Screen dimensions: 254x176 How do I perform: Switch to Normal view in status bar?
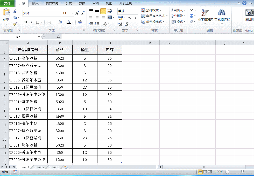click(200, 172)
